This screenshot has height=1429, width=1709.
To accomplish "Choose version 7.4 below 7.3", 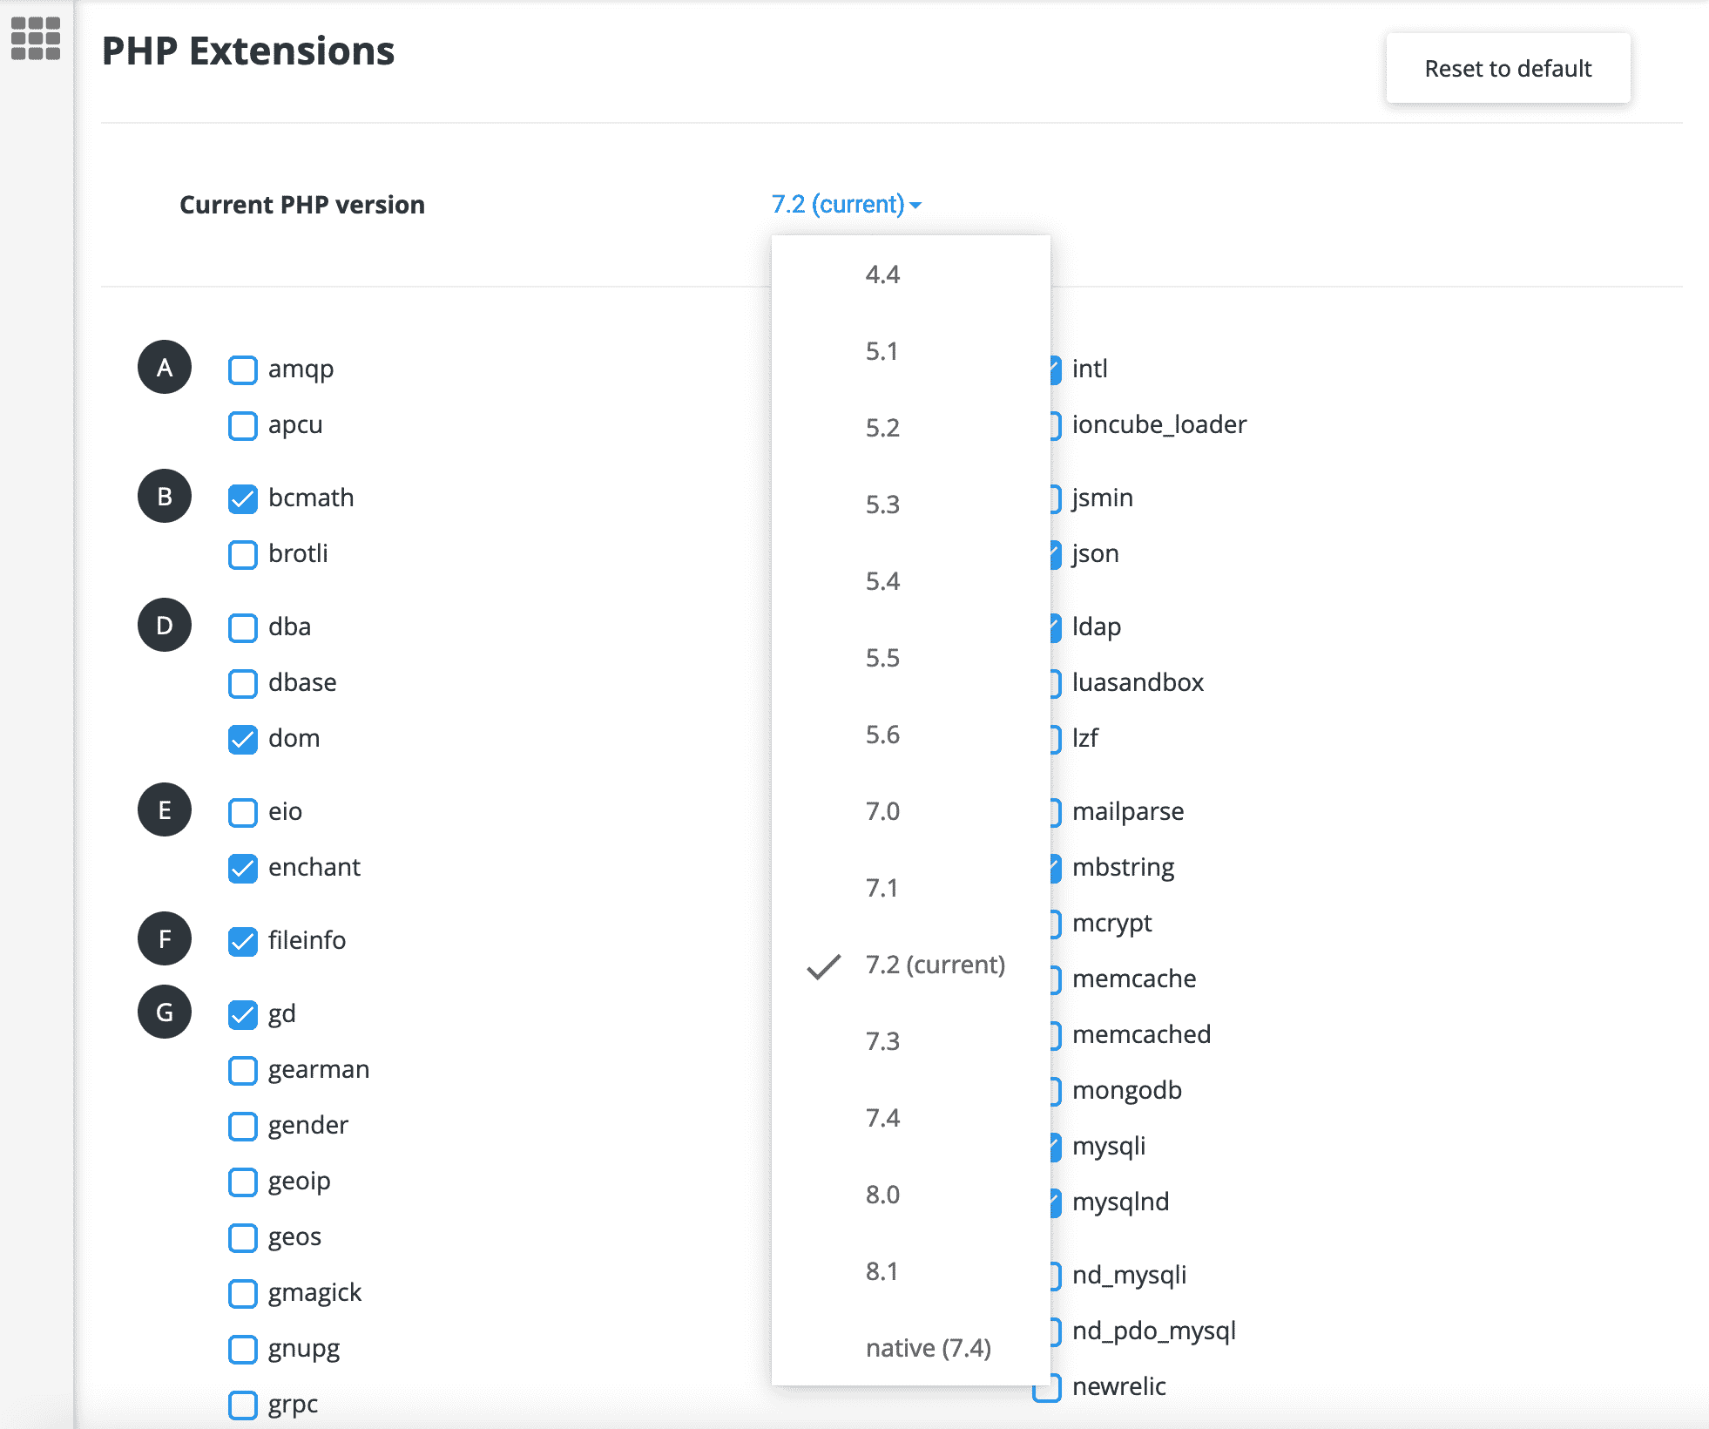I will point(910,1118).
